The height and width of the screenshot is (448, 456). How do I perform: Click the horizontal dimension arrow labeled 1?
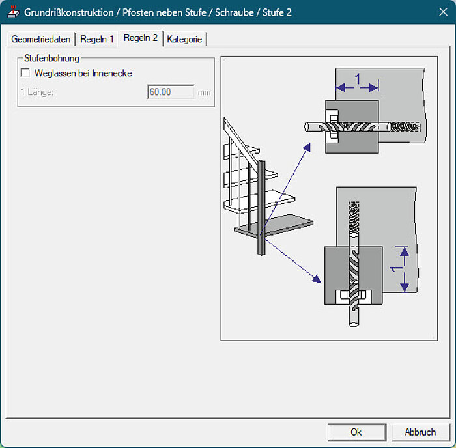click(x=357, y=86)
